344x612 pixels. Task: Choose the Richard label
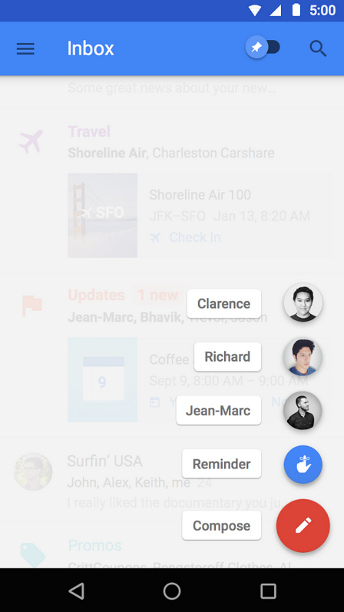(227, 357)
